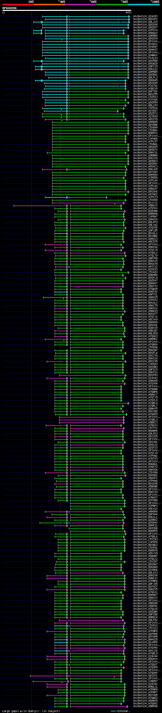Select the UniRef100_C0P4R6 label
Viewport: 162px width, 713px height.
click(145, 139)
